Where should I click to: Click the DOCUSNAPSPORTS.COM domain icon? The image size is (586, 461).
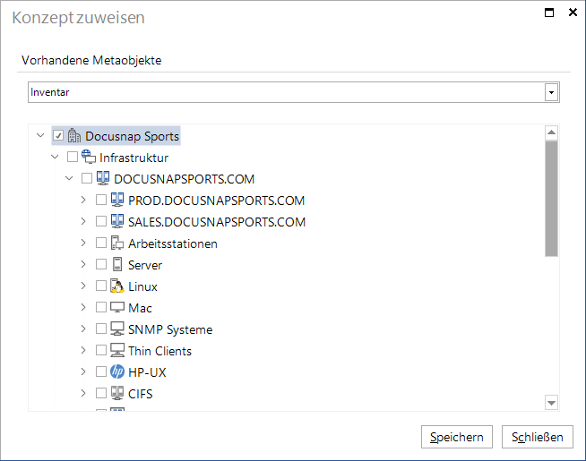click(x=103, y=178)
